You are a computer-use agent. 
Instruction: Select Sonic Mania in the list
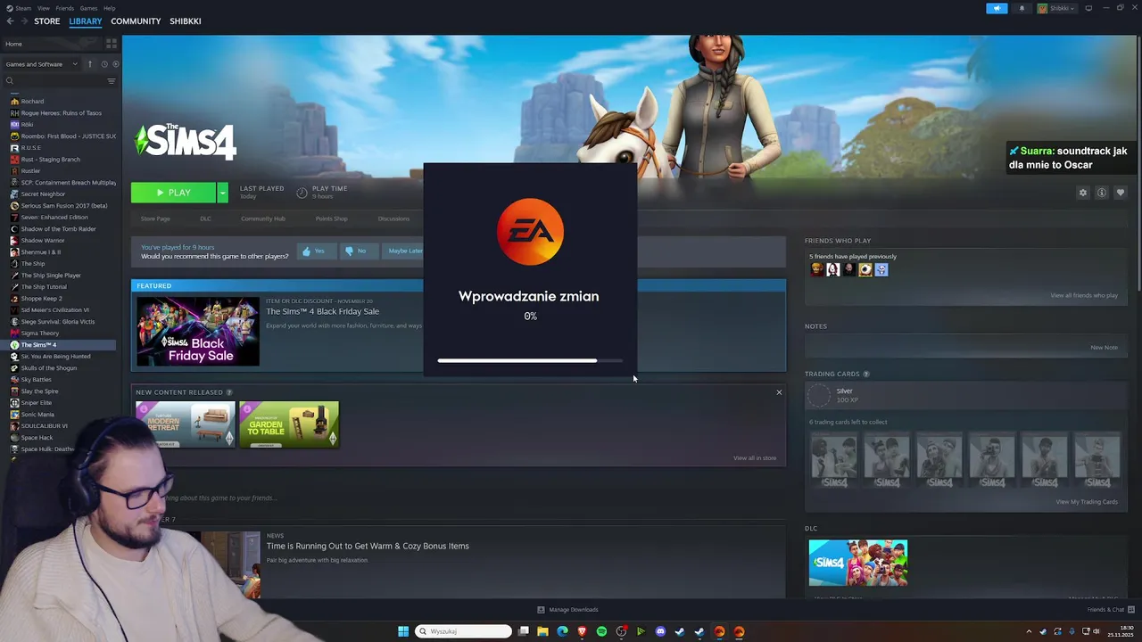point(37,415)
